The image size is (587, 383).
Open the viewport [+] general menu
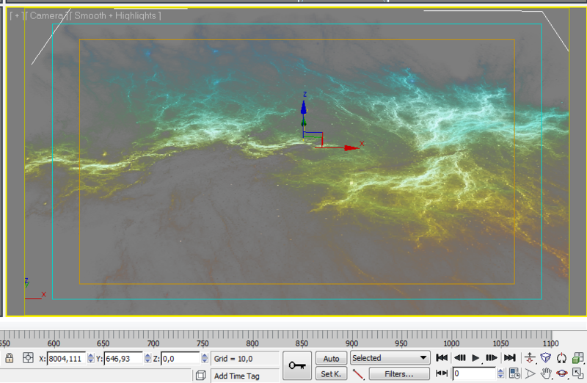point(15,15)
